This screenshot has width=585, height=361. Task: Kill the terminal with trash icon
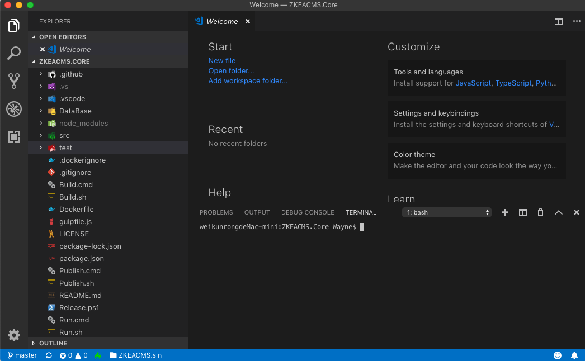click(540, 212)
